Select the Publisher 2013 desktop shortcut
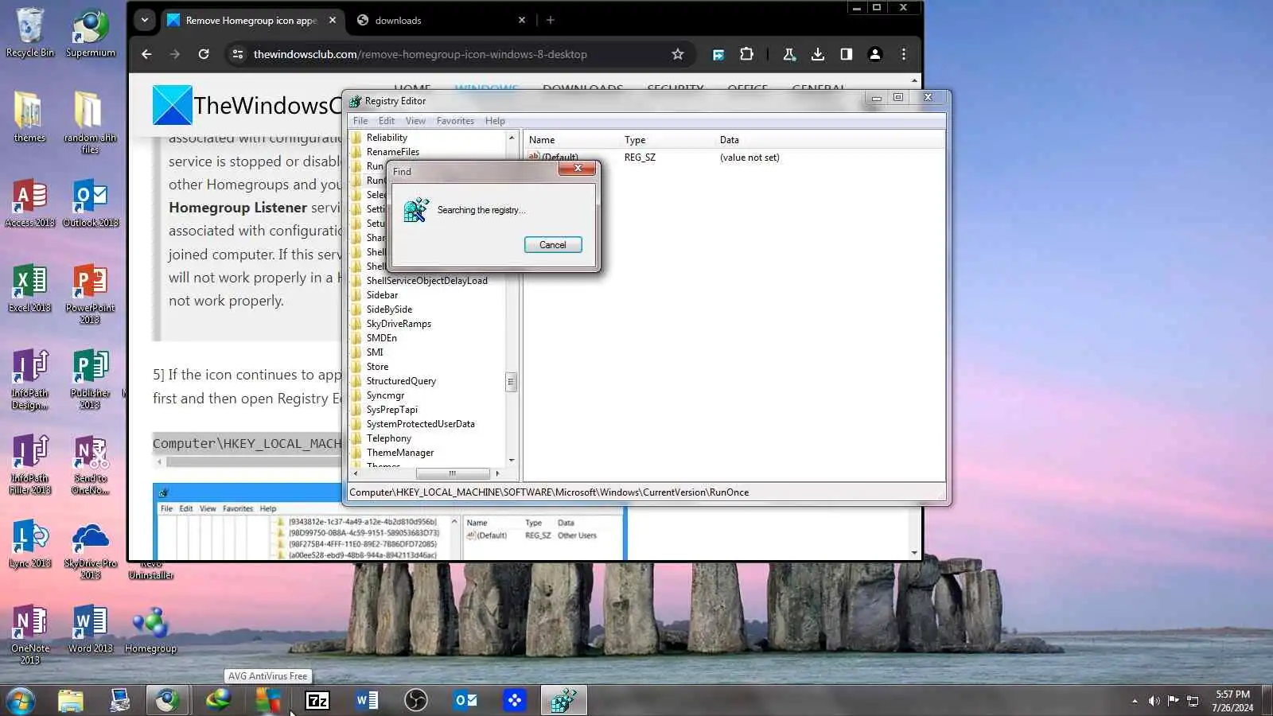Image resolution: width=1273 pixels, height=716 pixels. point(90,379)
